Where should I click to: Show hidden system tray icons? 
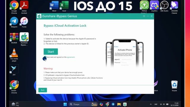151,104
